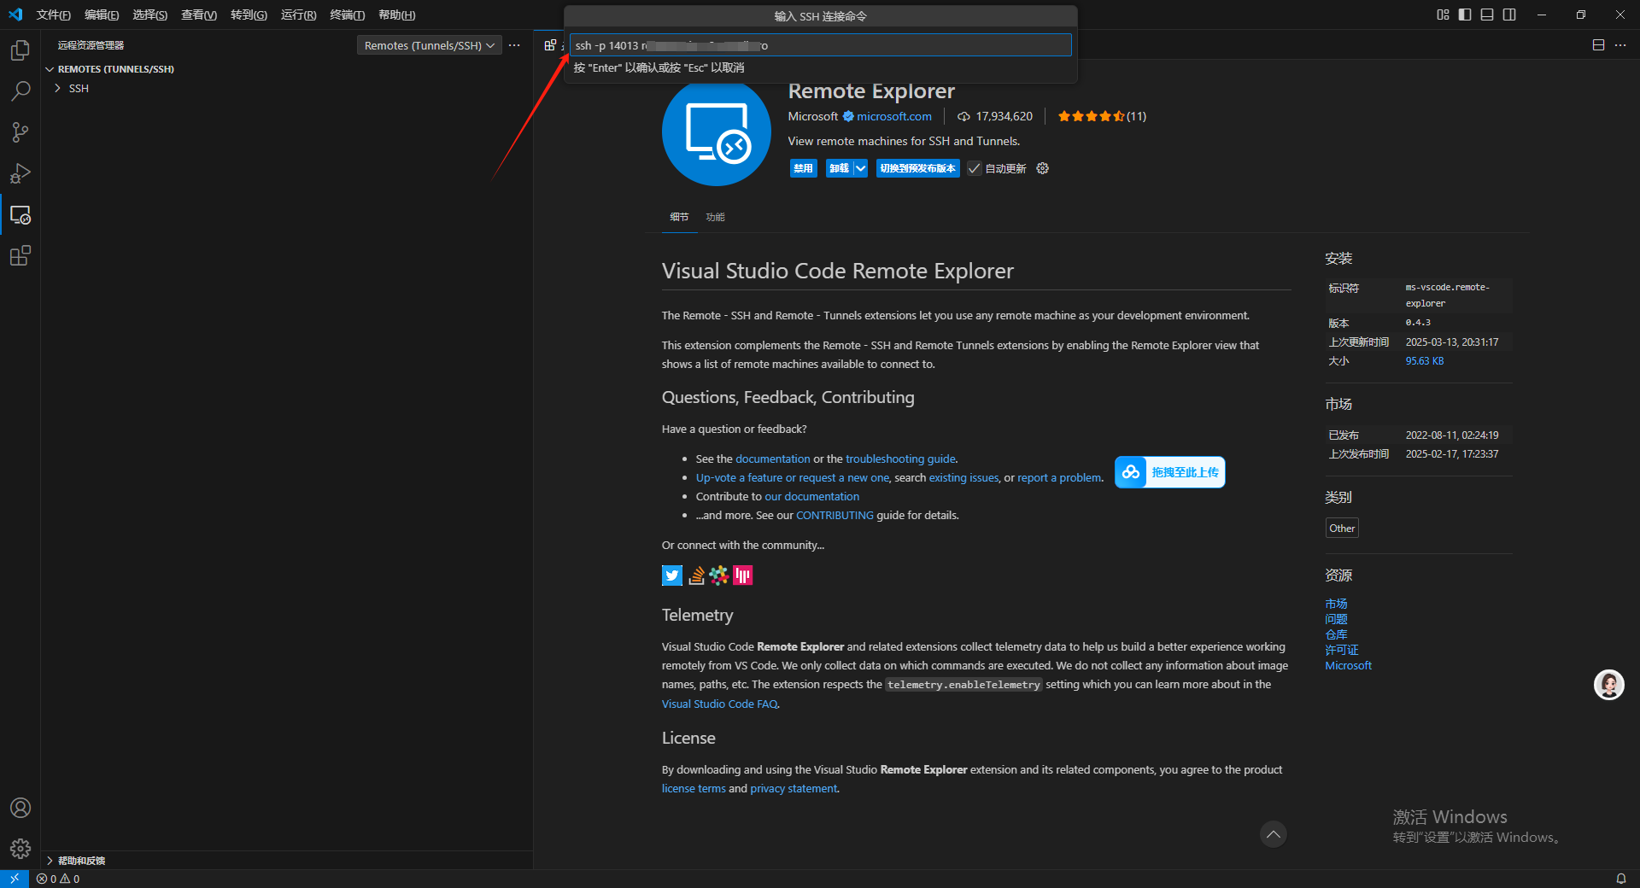The height and width of the screenshot is (888, 1640).
Task: Click the five-star rating display
Action: [1091, 117]
